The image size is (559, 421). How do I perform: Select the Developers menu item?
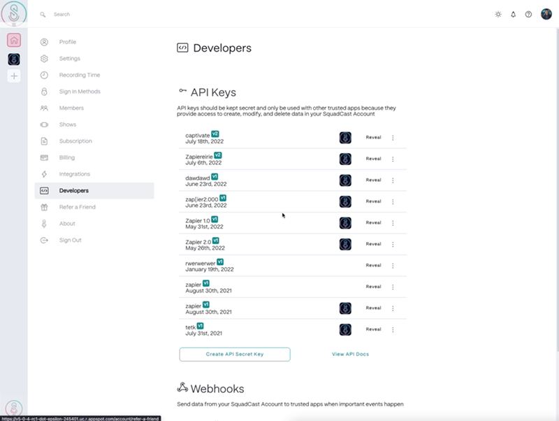(94, 190)
